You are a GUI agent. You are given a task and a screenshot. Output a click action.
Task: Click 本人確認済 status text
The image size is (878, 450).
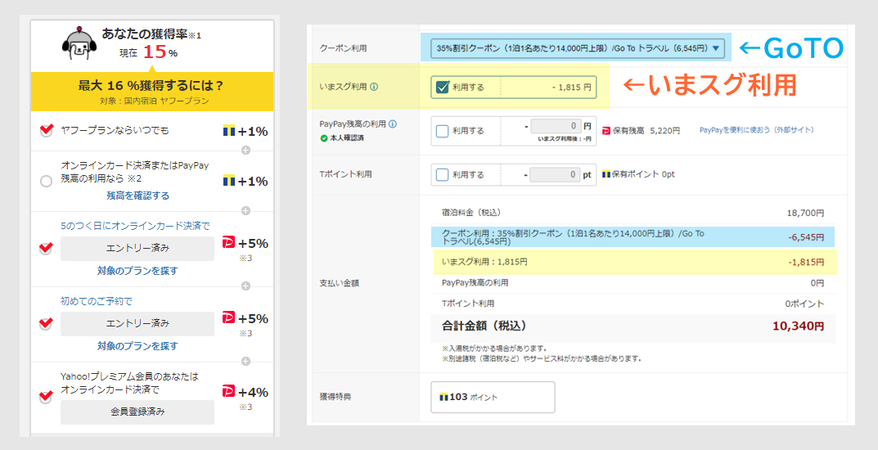coord(347,137)
